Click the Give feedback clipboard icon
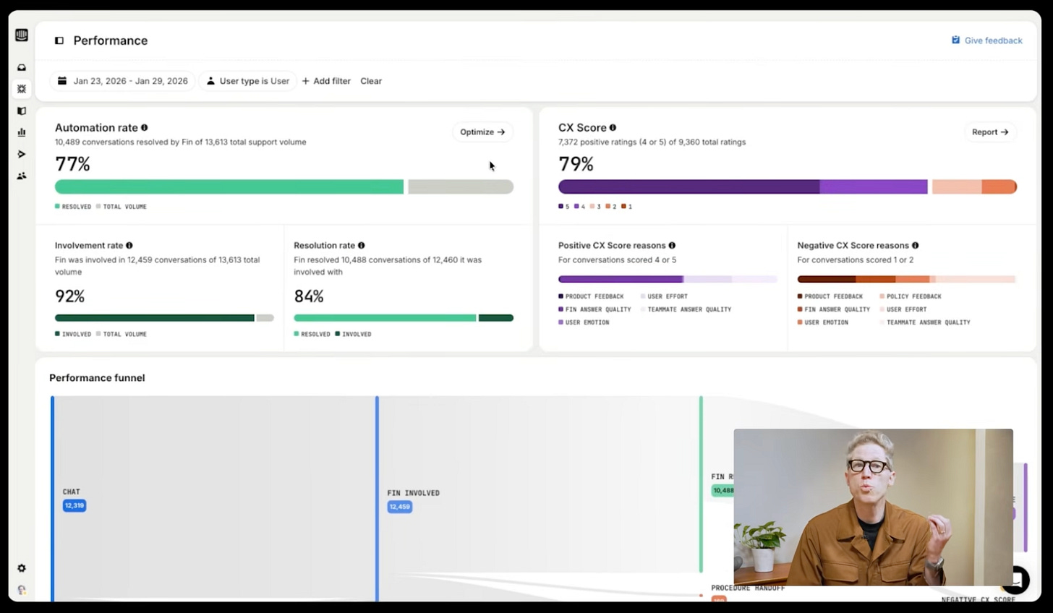The width and height of the screenshot is (1053, 613). pyautogui.click(x=955, y=40)
